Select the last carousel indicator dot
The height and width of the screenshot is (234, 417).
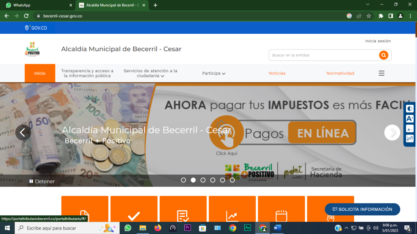coord(232,180)
